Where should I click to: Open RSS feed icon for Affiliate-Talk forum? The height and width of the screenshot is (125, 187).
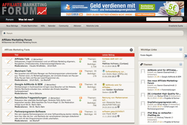[81, 59]
